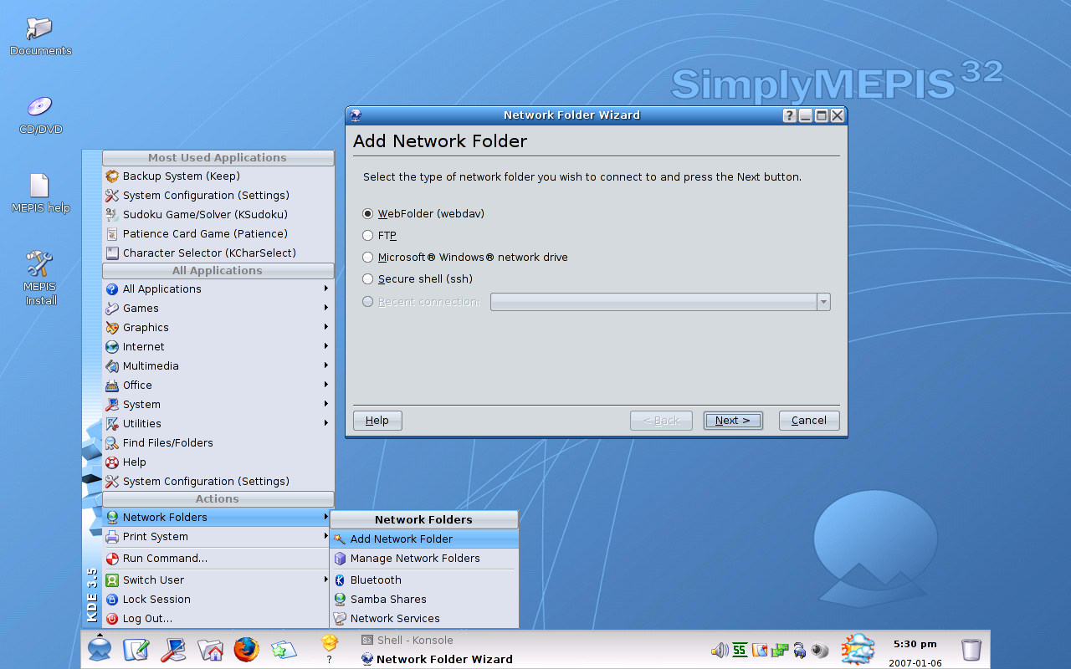
Task: Switch to Shell - Konsole taskbar entry
Action: click(x=407, y=641)
